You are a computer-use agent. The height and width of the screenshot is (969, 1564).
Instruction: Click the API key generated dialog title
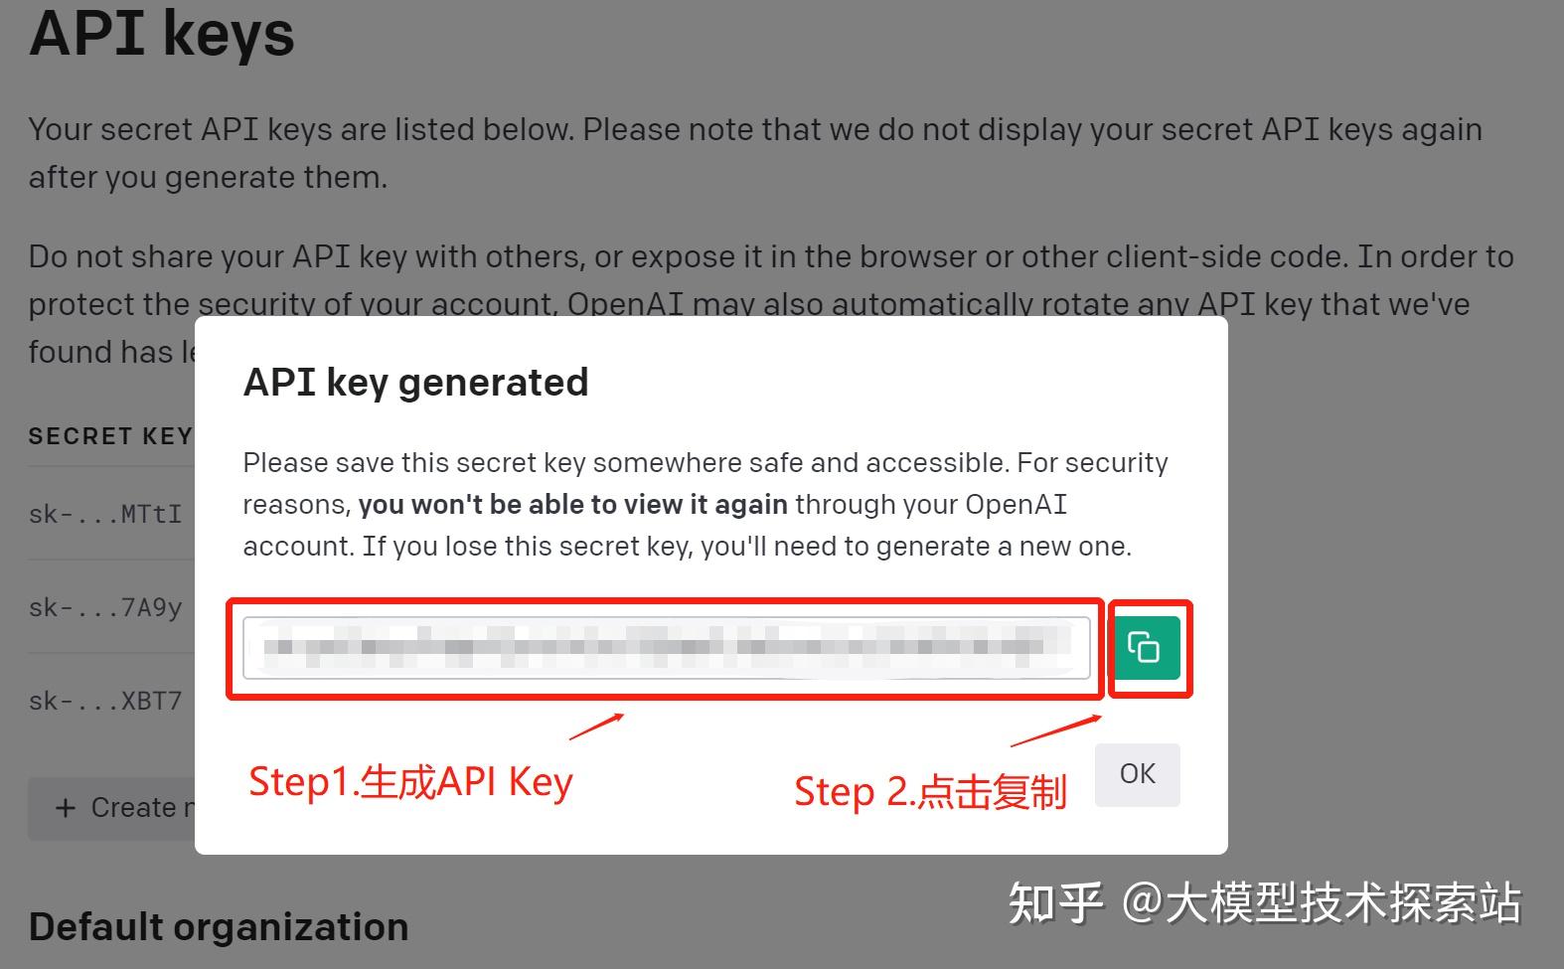click(416, 383)
